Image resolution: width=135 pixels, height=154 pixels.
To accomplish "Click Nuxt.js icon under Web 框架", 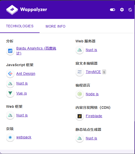I will click(x=10, y=115).
